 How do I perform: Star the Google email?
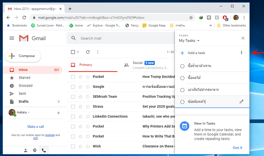click(80, 87)
